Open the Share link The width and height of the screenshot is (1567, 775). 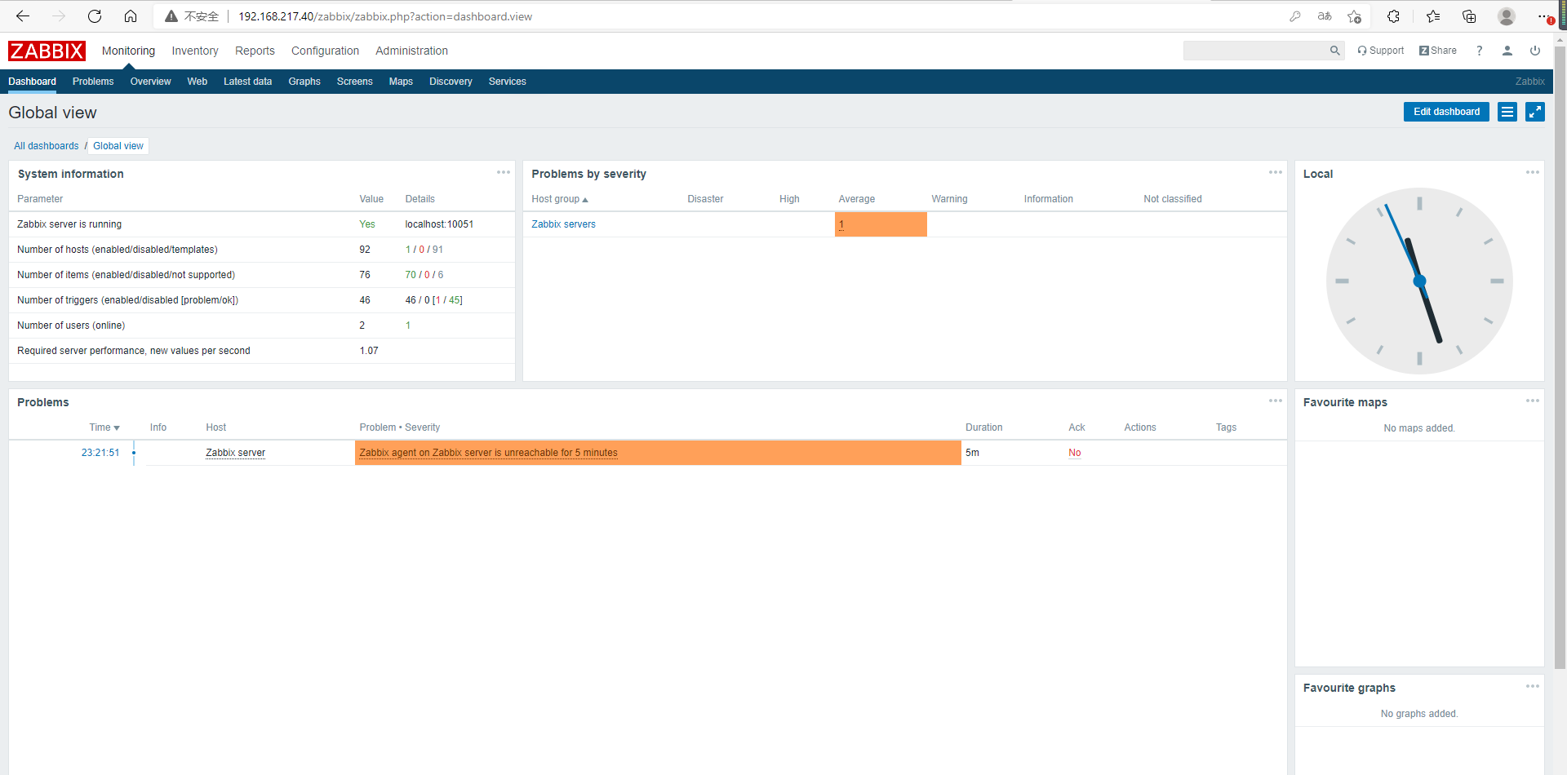point(1438,51)
